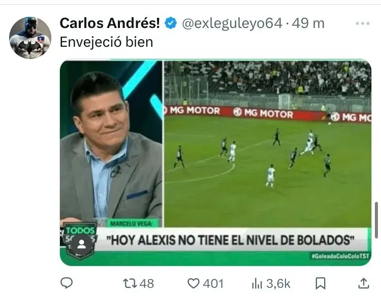Click the Alexis Bolados quote headline in image
This screenshot has width=381, height=301.
click(x=231, y=240)
